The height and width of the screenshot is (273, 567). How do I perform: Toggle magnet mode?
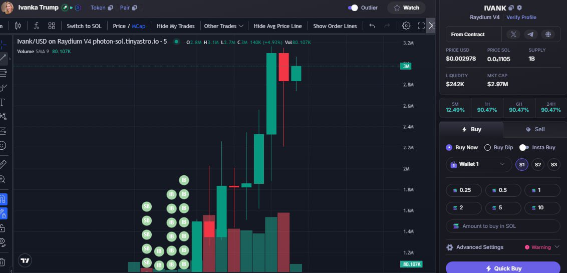coord(3,199)
